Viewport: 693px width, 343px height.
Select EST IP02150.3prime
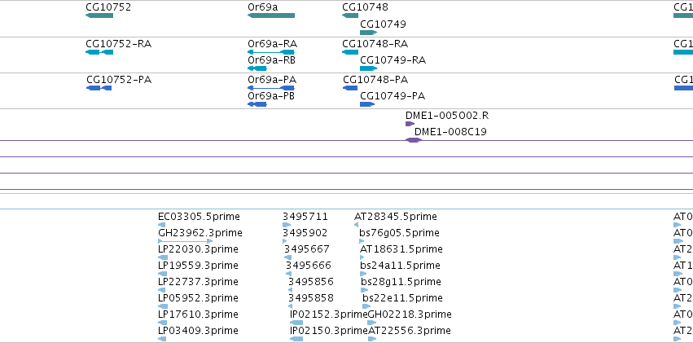pyautogui.click(x=296, y=339)
